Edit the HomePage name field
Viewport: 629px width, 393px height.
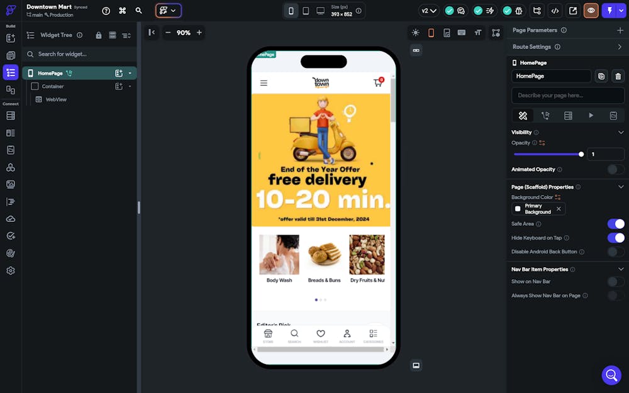coord(551,76)
